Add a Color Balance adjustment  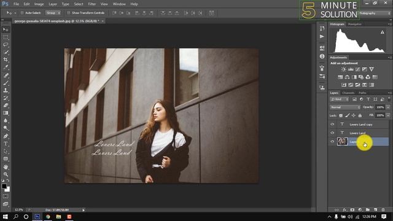pyautogui.click(x=347, y=77)
